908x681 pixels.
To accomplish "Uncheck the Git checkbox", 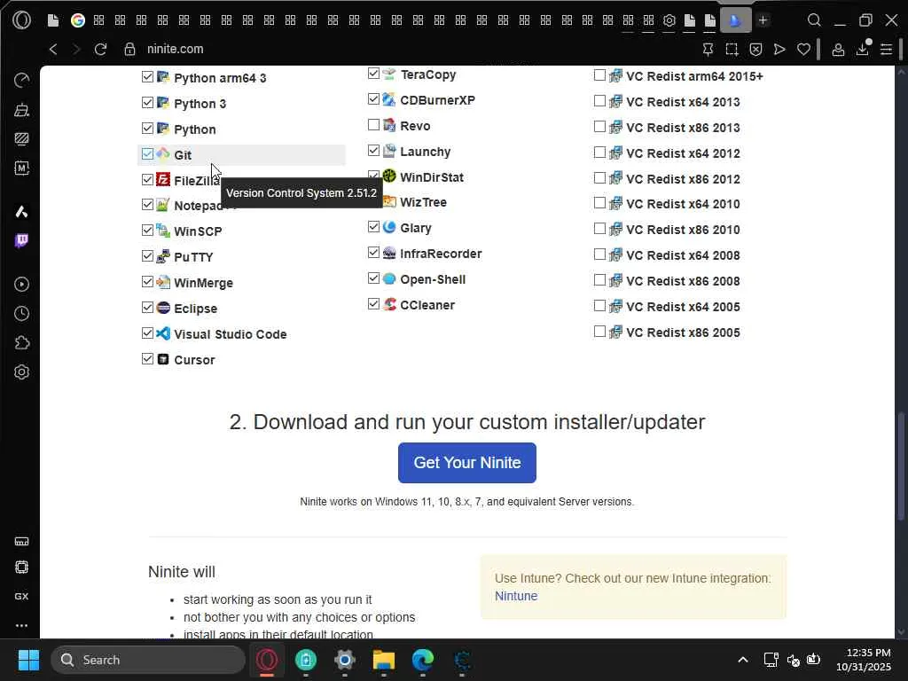I will [x=148, y=154].
